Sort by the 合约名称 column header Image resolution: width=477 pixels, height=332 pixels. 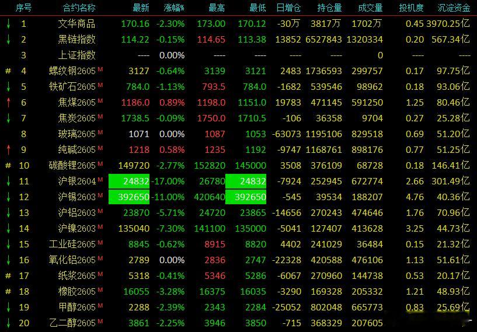pyautogui.click(x=79, y=8)
